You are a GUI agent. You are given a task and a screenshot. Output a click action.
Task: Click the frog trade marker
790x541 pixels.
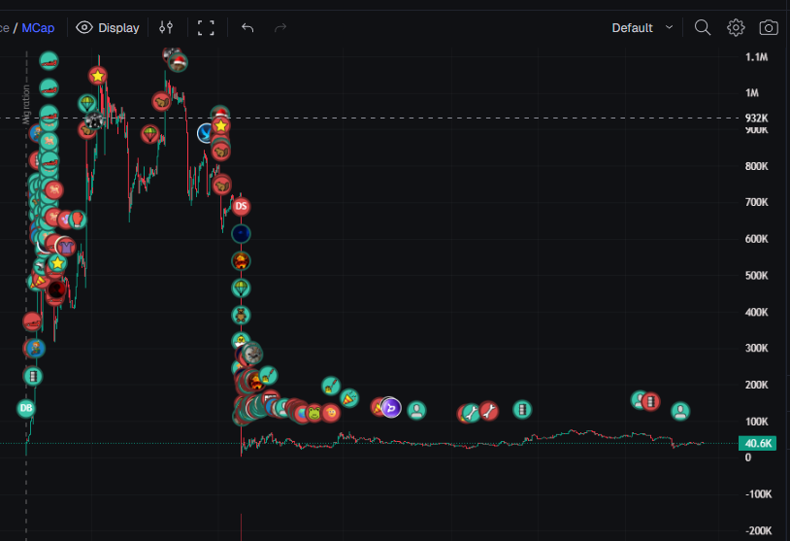pos(313,414)
